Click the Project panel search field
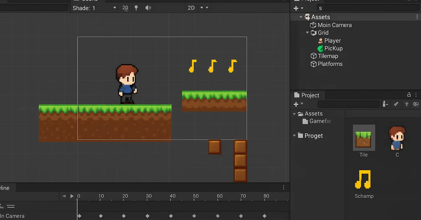 point(349,104)
